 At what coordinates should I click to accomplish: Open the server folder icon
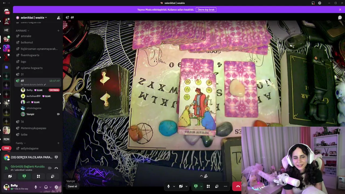coord(6,67)
